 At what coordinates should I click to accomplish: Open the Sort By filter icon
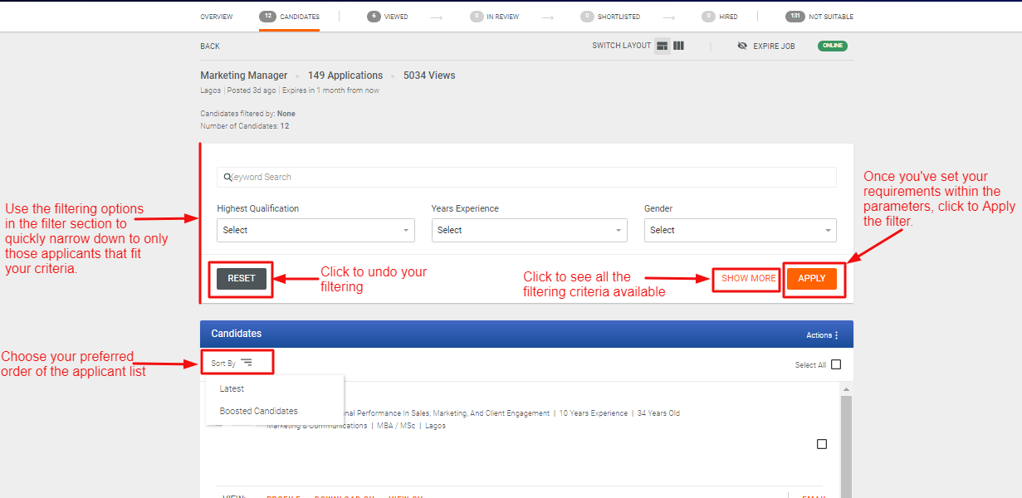[x=247, y=363]
